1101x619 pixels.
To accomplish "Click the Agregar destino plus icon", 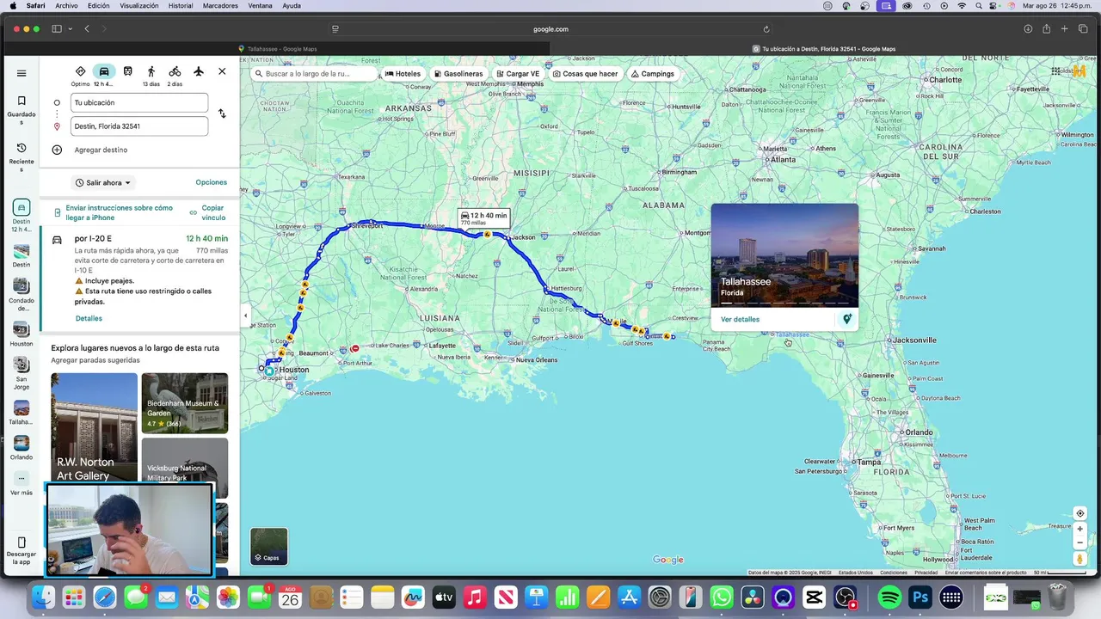I will point(57,150).
